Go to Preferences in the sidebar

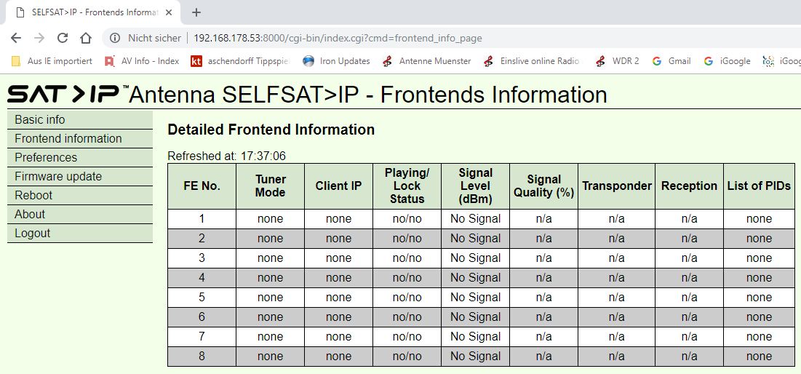click(46, 158)
